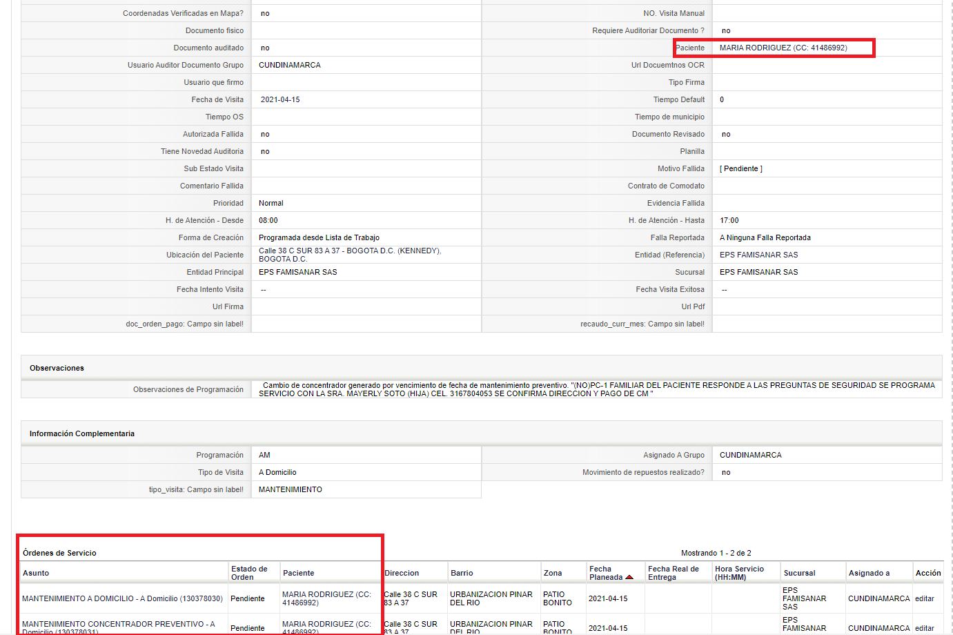Click URBANIZACION PINAR DEL RIO in first order row
The height and width of the screenshot is (635, 953).
click(491, 598)
